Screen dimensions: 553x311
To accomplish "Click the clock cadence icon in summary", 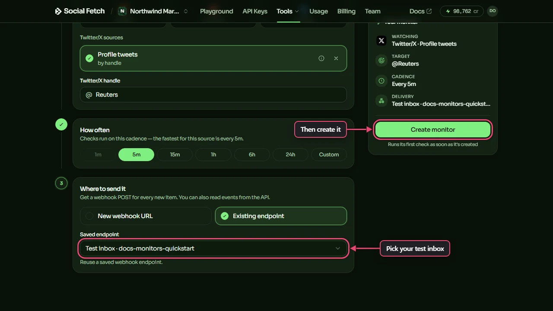I will click(x=381, y=81).
